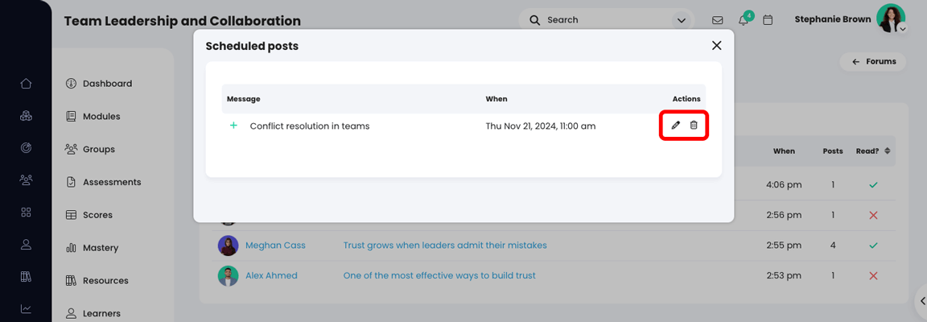
Task: Delete the scheduled post with trash icon
Action: point(694,126)
